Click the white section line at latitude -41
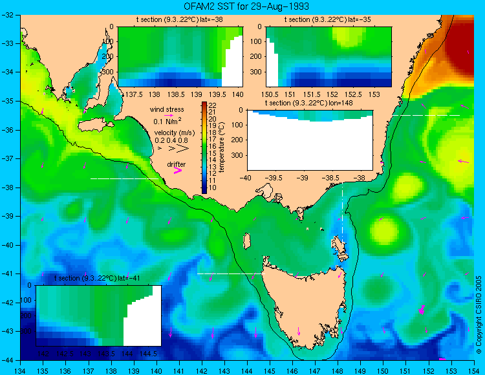Viewport: 485px width, 375px height. pos(231,273)
